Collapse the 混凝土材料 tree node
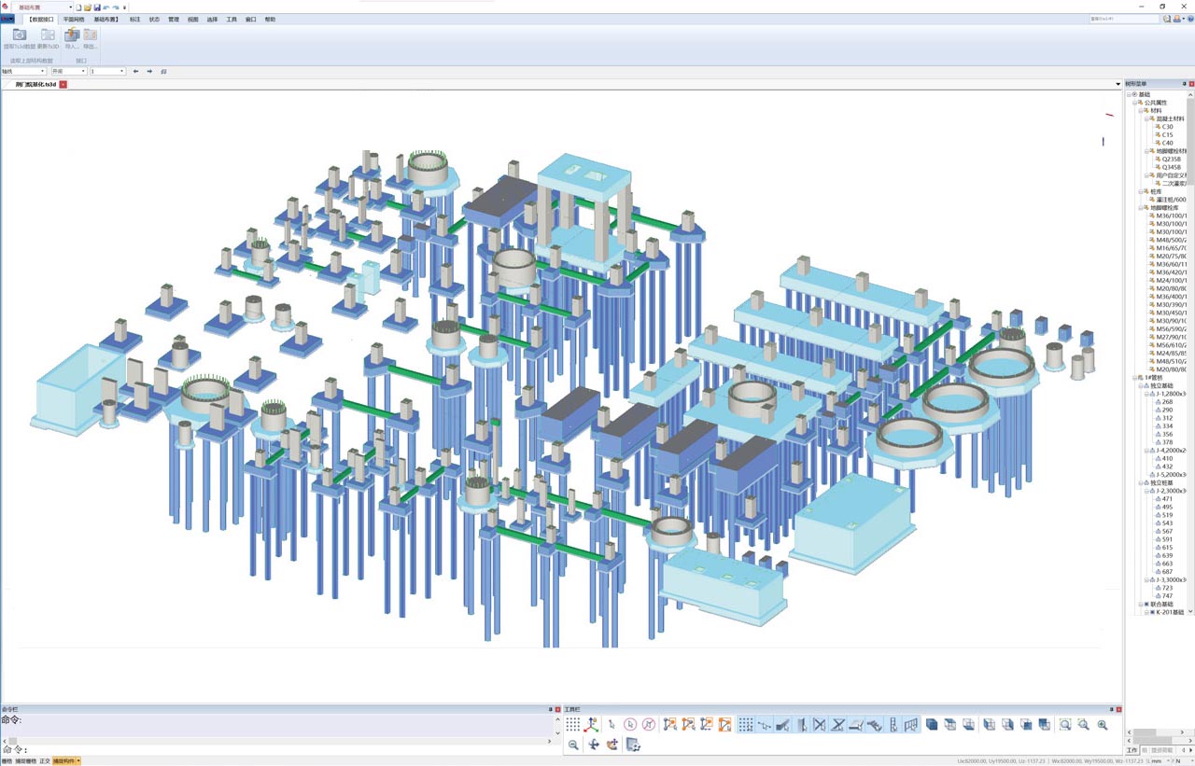 (x=1146, y=118)
